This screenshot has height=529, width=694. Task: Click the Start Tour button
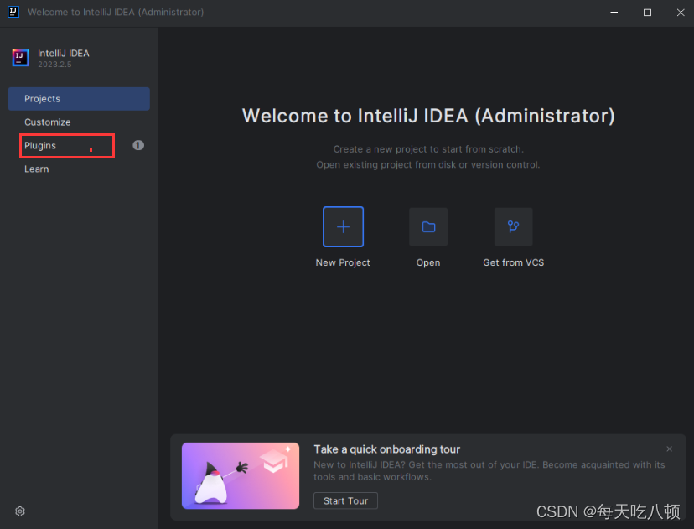click(x=345, y=500)
